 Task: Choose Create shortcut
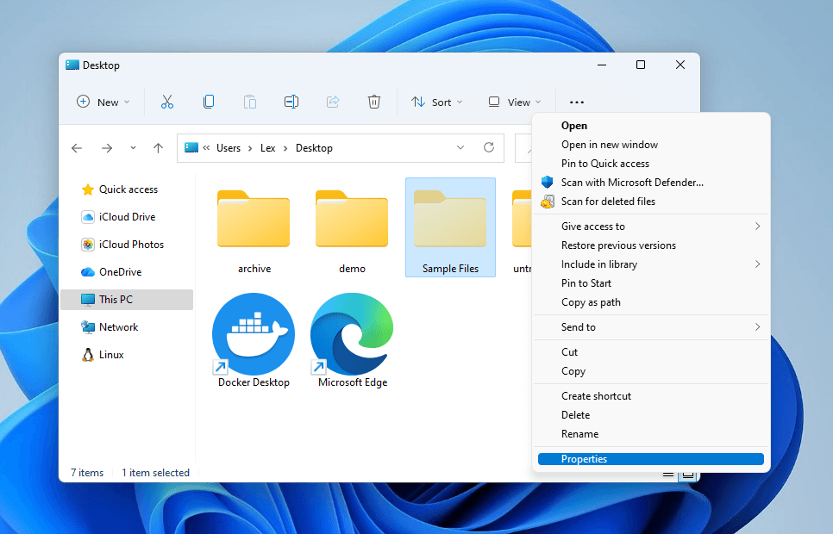(651, 396)
